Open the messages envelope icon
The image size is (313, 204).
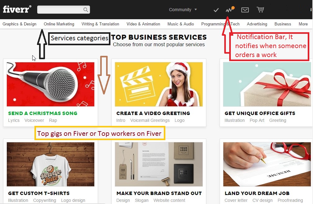(245, 10)
